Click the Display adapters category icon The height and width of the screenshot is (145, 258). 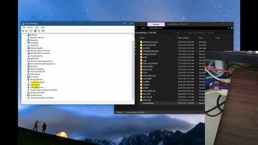pyautogui.click(x=29, y=48)
